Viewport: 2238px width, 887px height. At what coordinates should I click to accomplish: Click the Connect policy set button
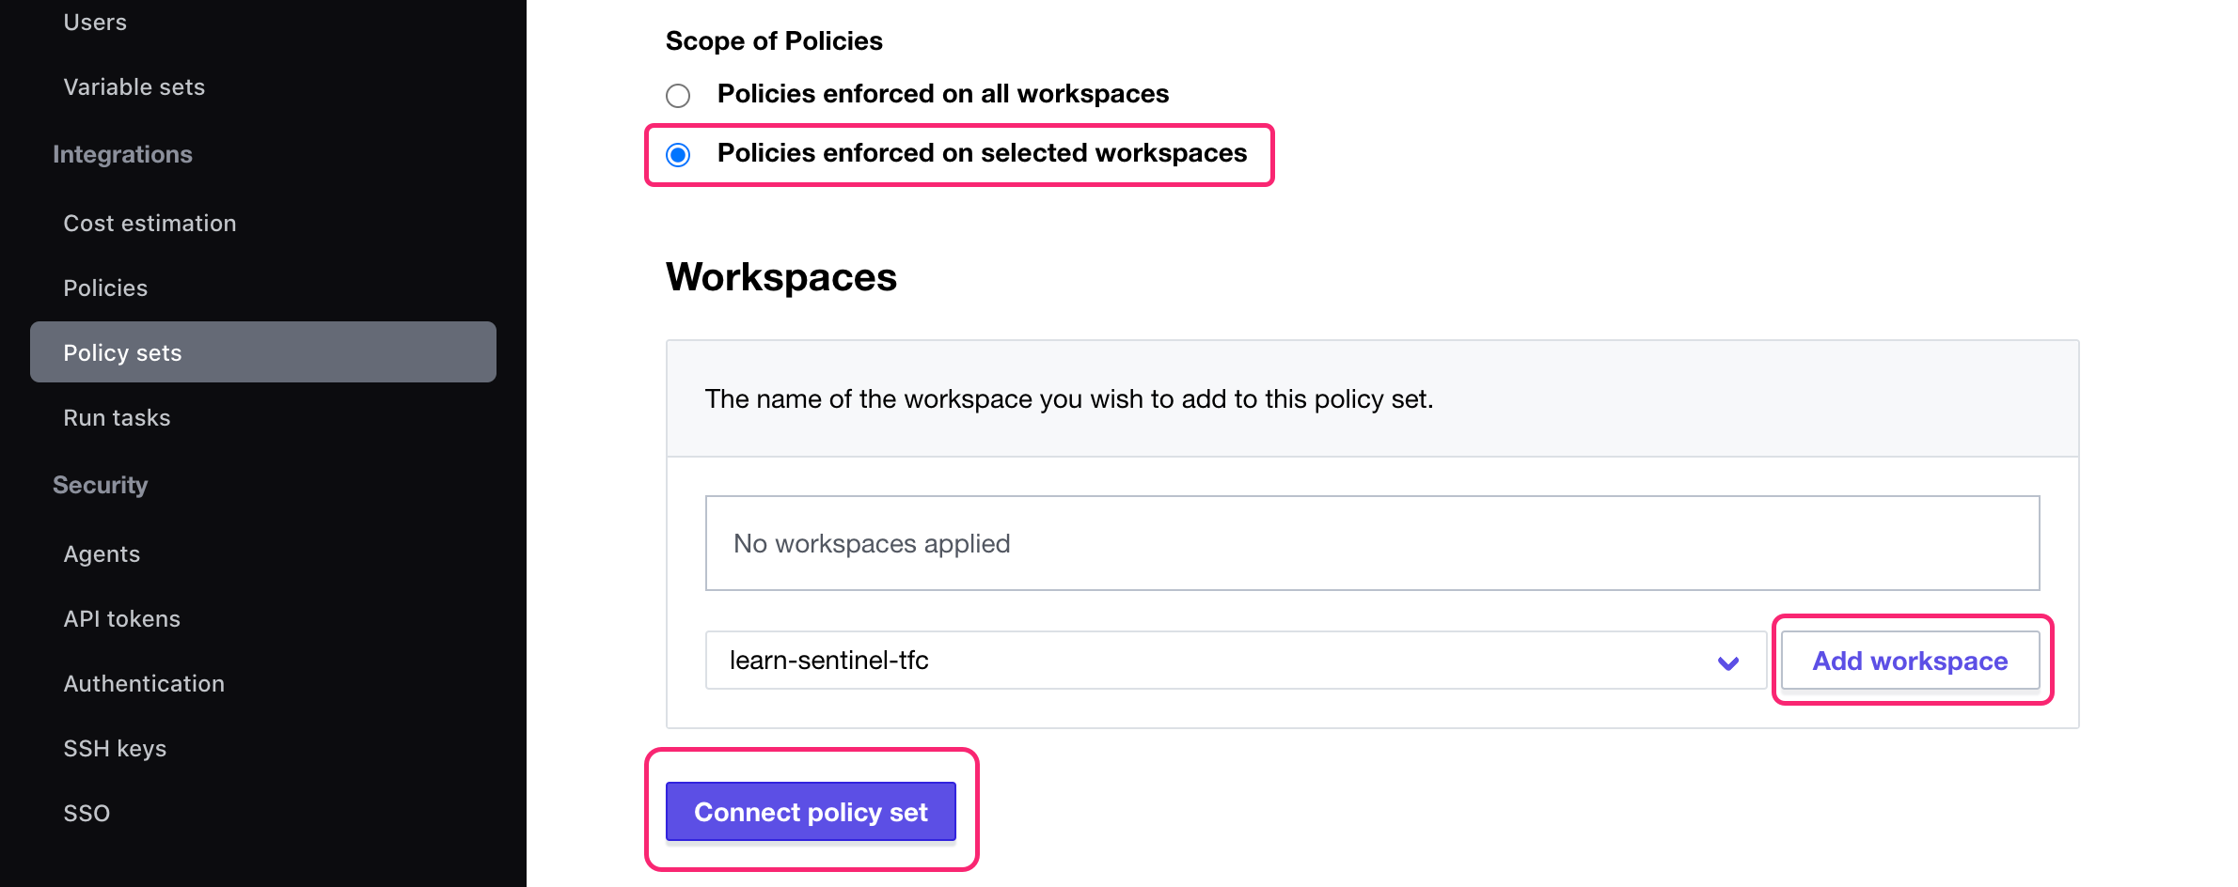(x=810, y=812)
